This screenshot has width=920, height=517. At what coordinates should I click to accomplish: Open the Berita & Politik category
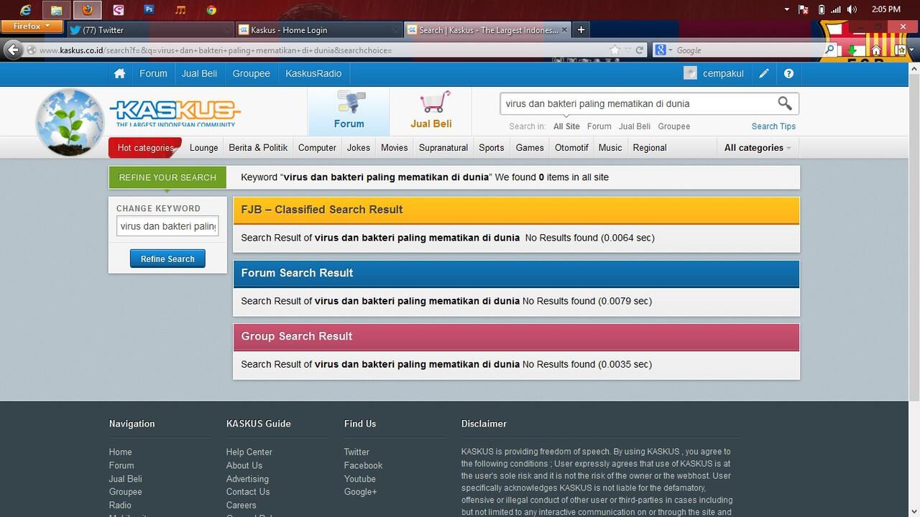[258, 147]
